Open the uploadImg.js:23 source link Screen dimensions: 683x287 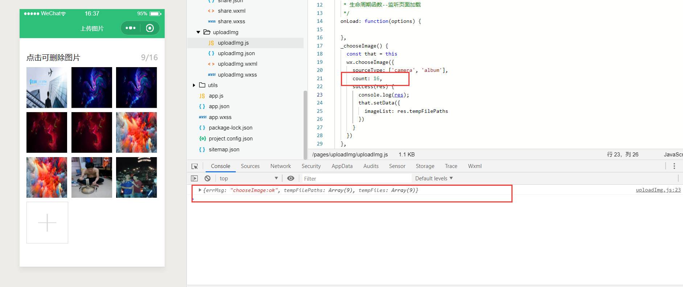coord(658,190)
